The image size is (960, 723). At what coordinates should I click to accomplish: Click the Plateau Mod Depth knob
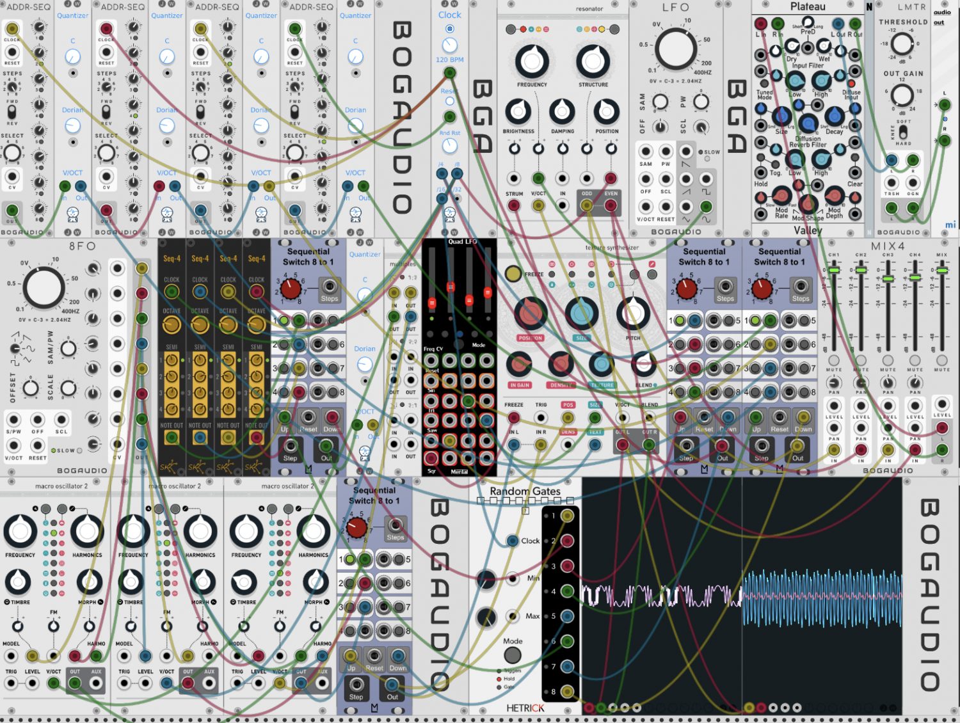[x=835, y=196]
